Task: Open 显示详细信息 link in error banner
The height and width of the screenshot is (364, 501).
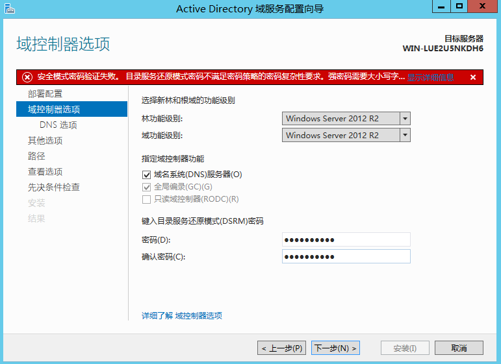Action: click(x=430, y=77)
